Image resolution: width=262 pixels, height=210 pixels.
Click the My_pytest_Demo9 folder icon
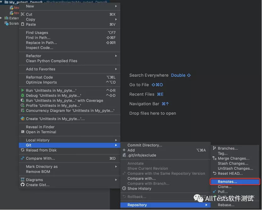6,2
